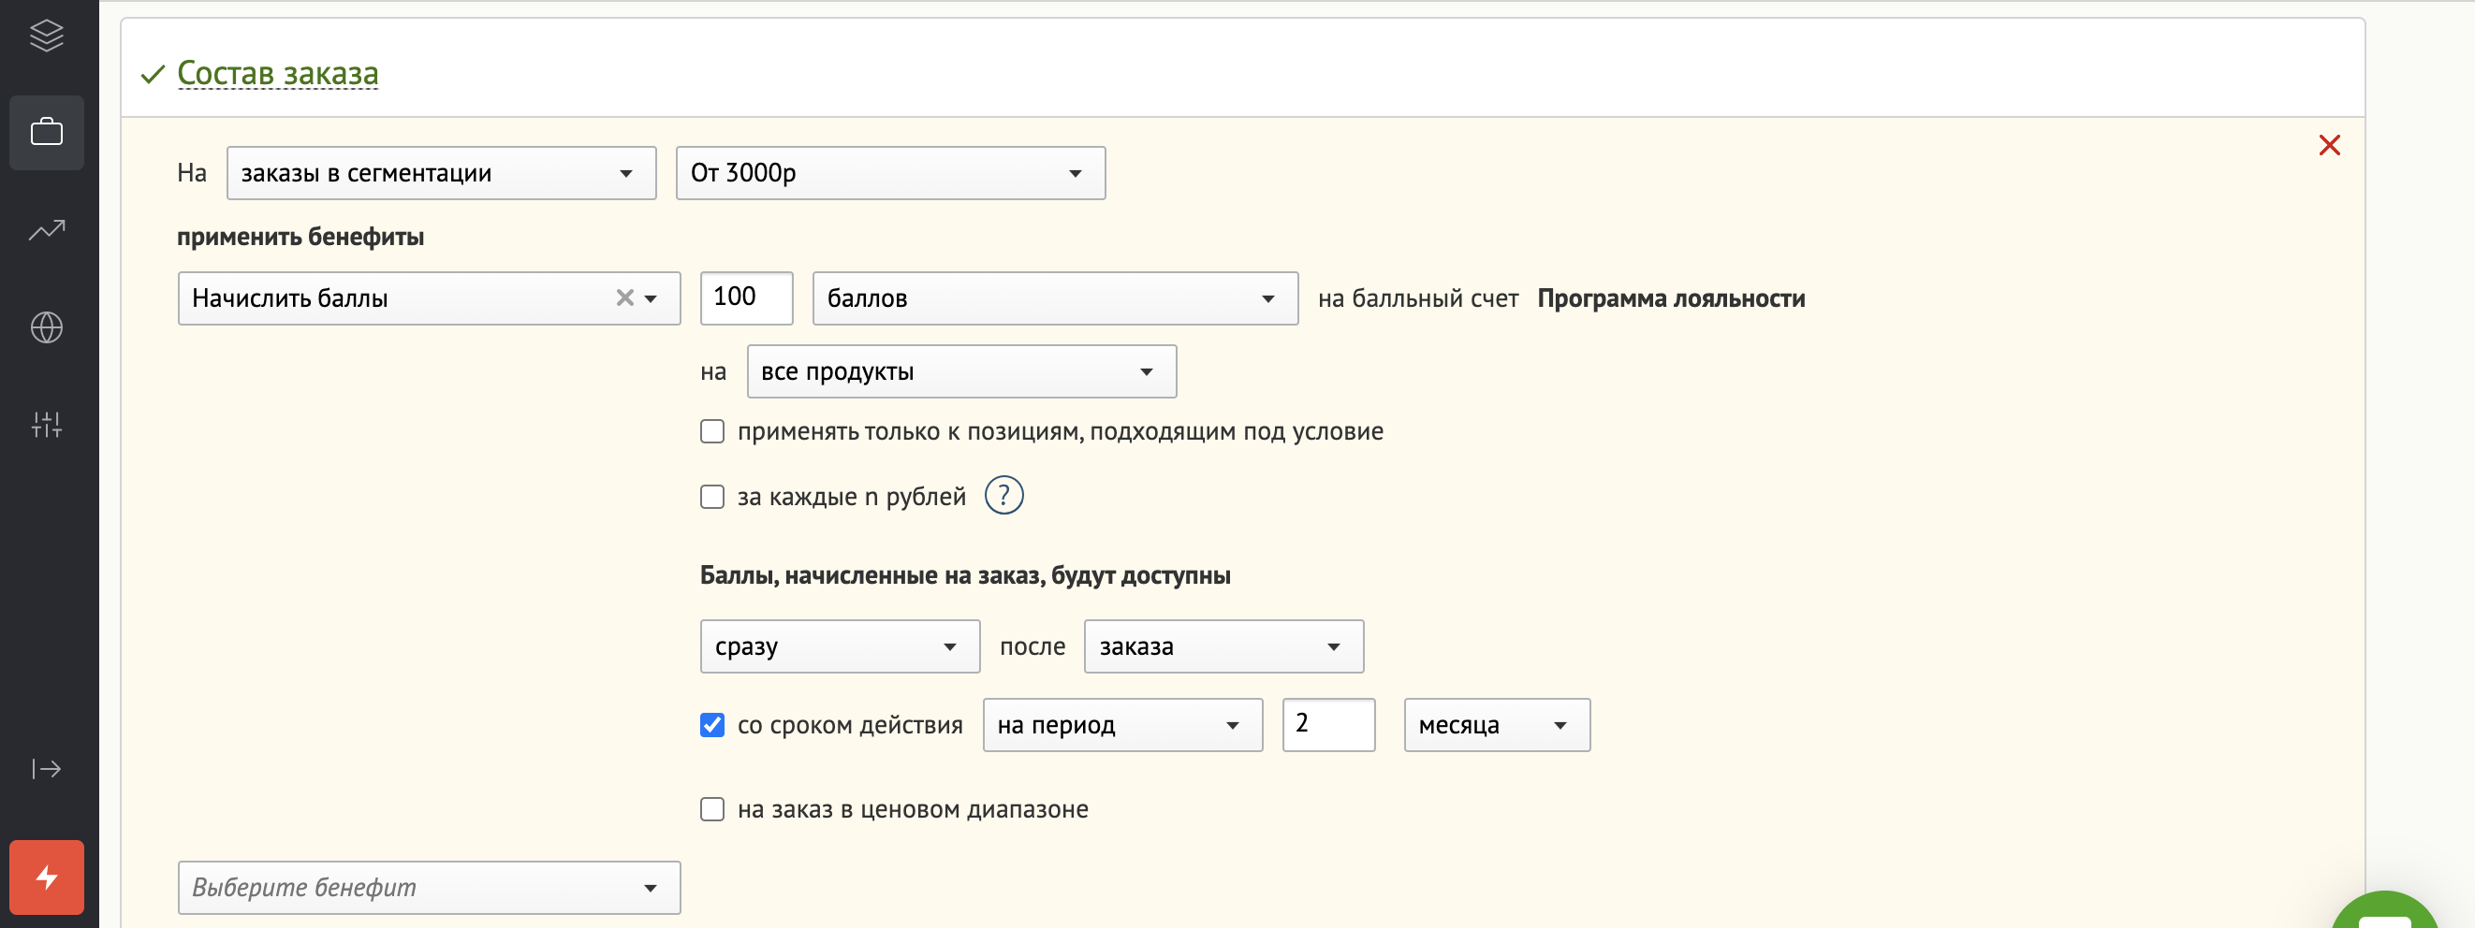This screenshot has height=928, width=2475.
Task: Expand the 'Начислить баллы' benefit dropdown
Action: pyautogui.click(x=651, y=298)
